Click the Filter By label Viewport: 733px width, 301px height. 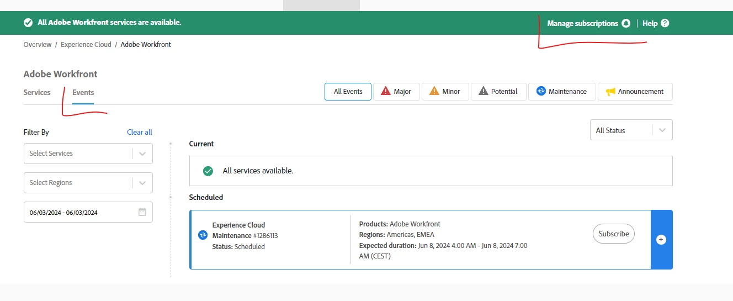click(x=36, y=132)
